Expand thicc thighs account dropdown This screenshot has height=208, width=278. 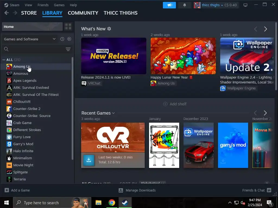(x=212, y=5)
